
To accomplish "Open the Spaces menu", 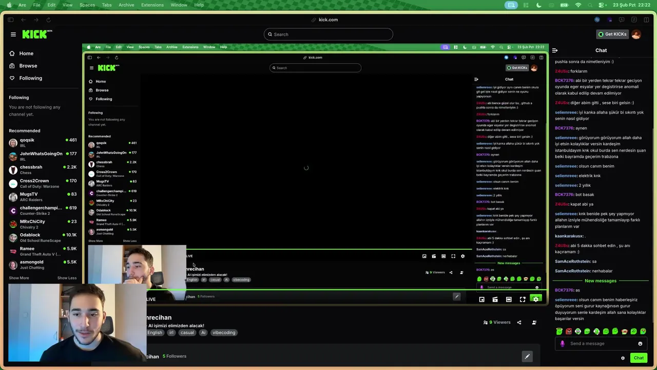I will 87,5.
